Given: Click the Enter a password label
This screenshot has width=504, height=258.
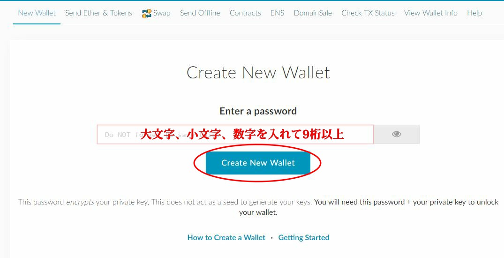Looking at the screenshot, I should coord(258,111).
